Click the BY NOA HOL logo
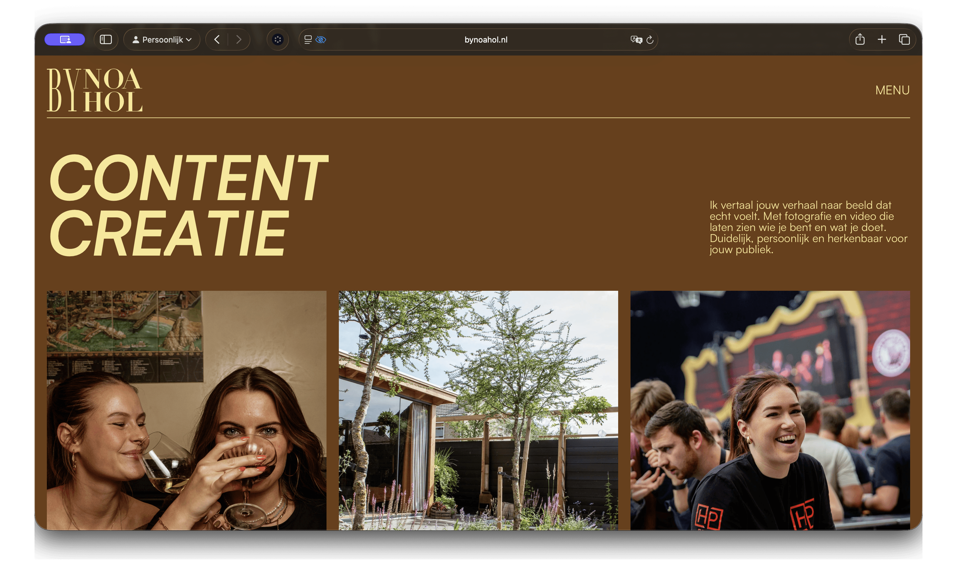Viewport: 957px width, 576px height. (95, 90)
